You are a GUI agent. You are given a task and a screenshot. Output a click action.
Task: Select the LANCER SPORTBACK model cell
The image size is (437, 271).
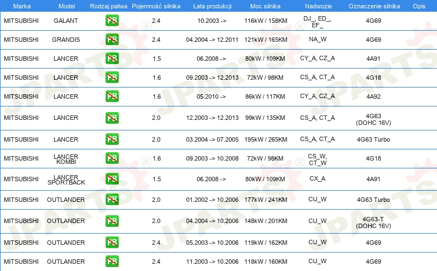[x=66, y=180]
